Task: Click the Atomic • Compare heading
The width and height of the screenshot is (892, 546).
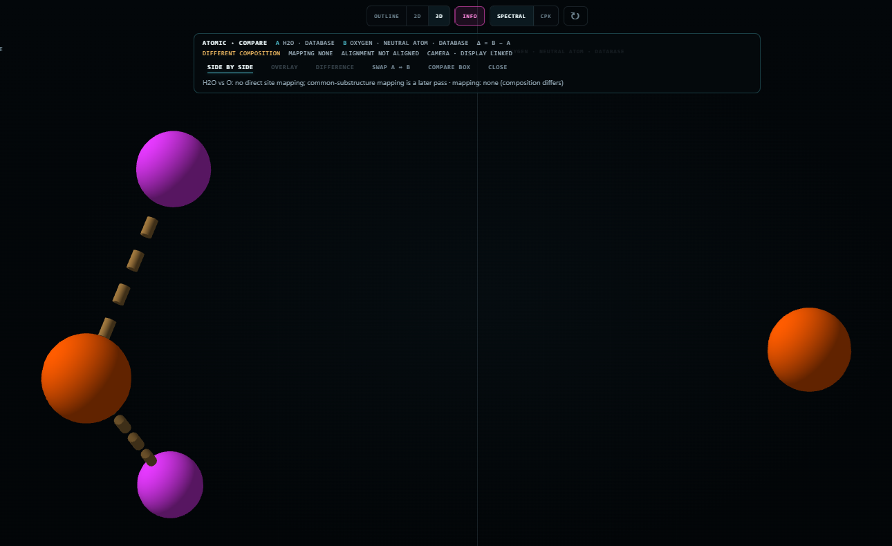Action: click(234, 43)
